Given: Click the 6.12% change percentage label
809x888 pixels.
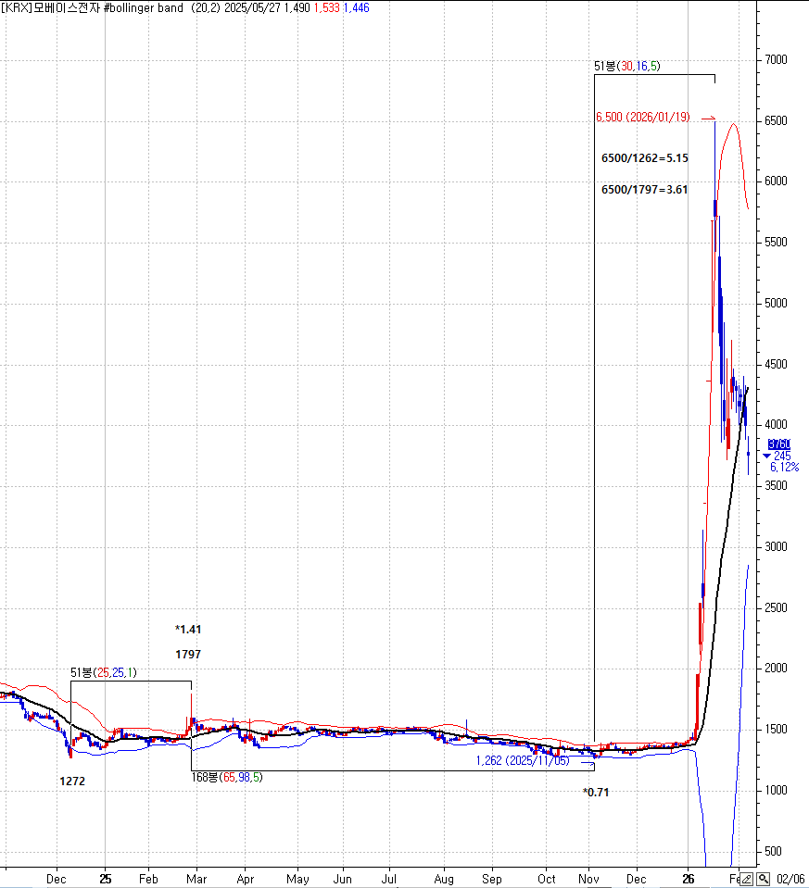Looking at the screenshot, I should pos(784,468).
